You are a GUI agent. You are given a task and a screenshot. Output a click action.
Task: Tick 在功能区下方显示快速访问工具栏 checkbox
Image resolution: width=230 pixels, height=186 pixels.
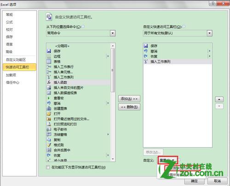[48, 167]
